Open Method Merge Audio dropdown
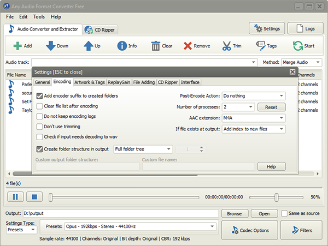 coord(302,62)
